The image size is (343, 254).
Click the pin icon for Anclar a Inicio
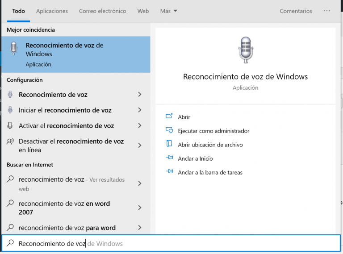coord(169,158)
